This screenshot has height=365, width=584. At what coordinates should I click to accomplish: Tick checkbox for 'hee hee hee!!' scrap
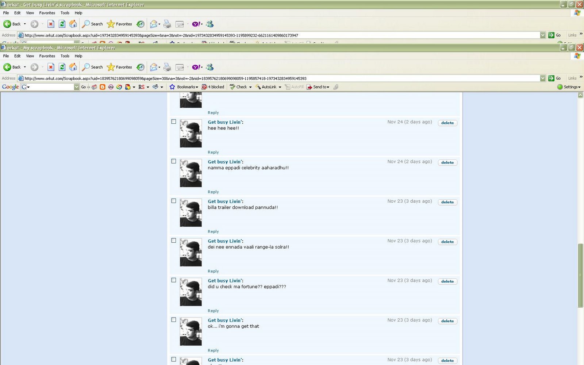(174, 122)
